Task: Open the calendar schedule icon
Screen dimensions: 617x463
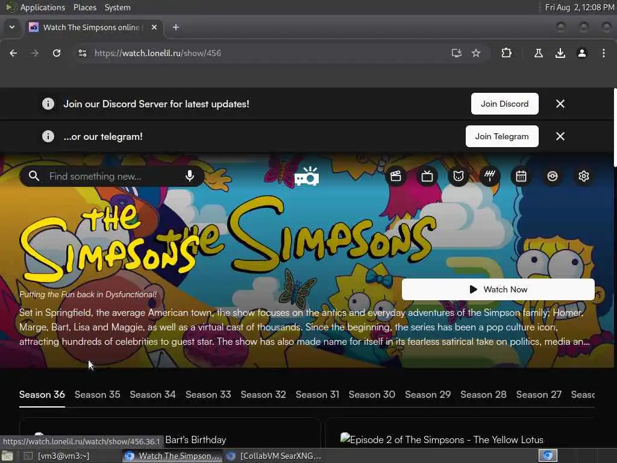Action: coord(521,176)
